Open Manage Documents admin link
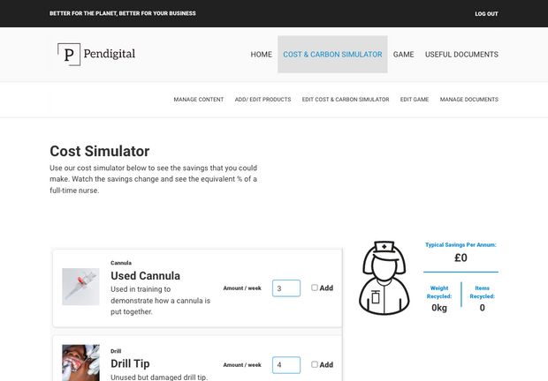The image size is (548, 381). pyautogui.click(x=468, y=100)
